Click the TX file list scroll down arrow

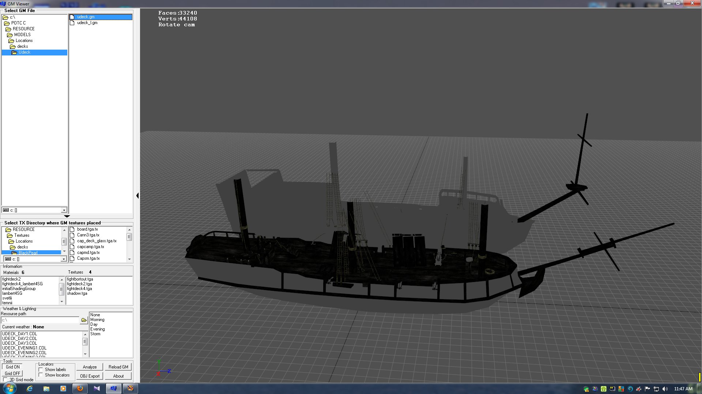point(129,259)
